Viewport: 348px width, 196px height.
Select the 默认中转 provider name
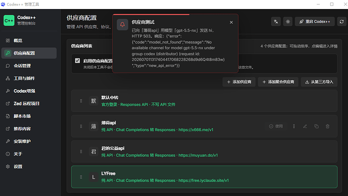click(x=110, y=98)
